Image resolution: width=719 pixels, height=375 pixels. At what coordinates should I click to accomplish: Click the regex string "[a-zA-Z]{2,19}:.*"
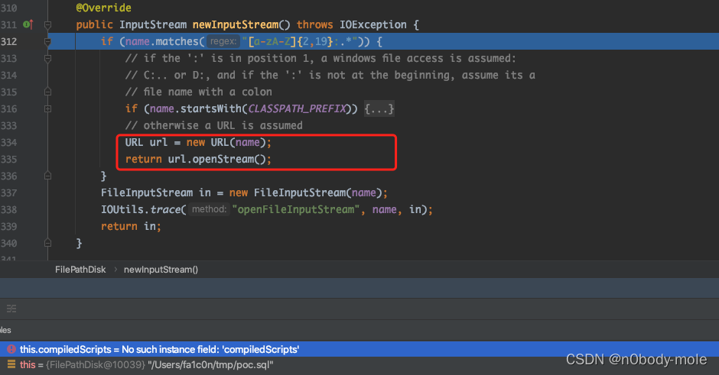pos(299,42)
